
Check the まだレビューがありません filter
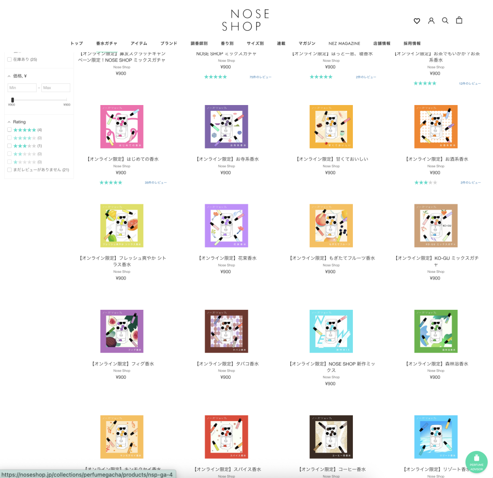point(10,170)
